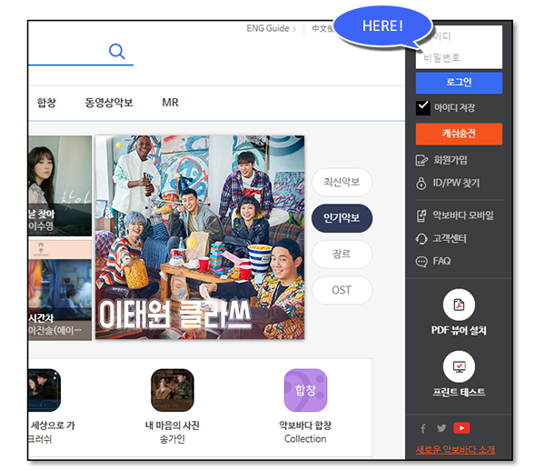
Task: Open the 동영상악보 tab
Action: 109,103
